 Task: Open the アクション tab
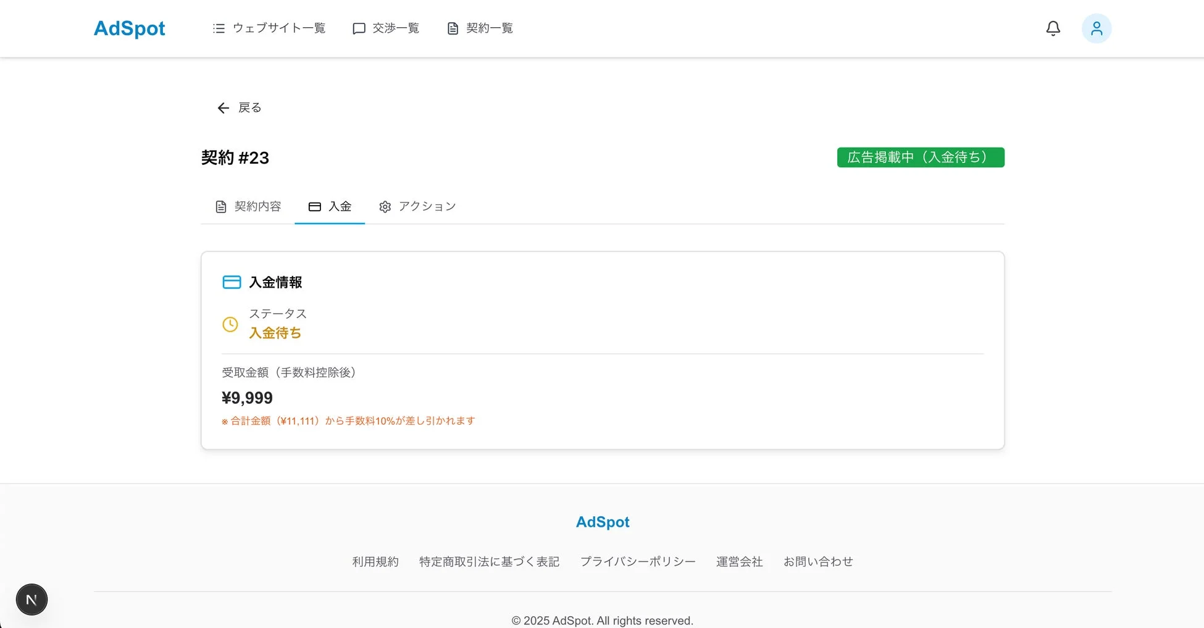[x=427, y=206]
